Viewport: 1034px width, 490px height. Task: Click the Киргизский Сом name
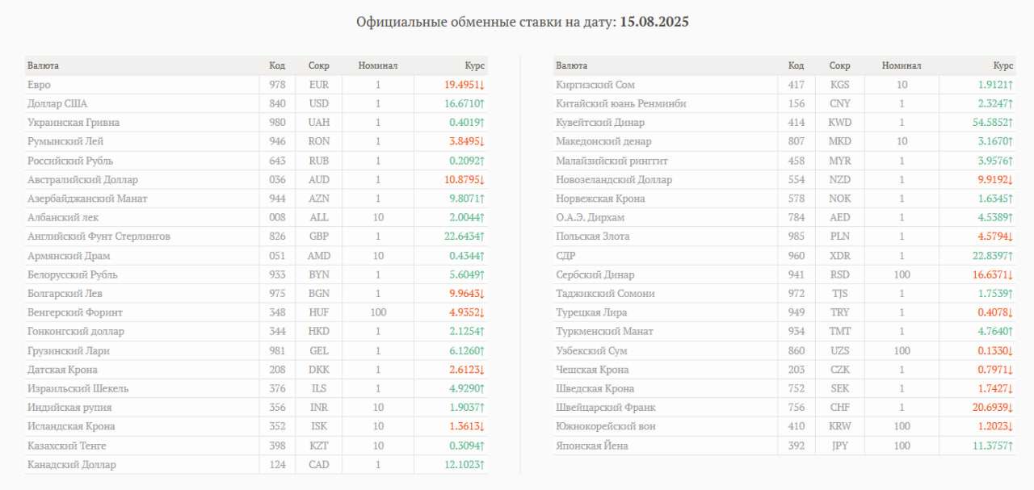click(x=595, y=85)
